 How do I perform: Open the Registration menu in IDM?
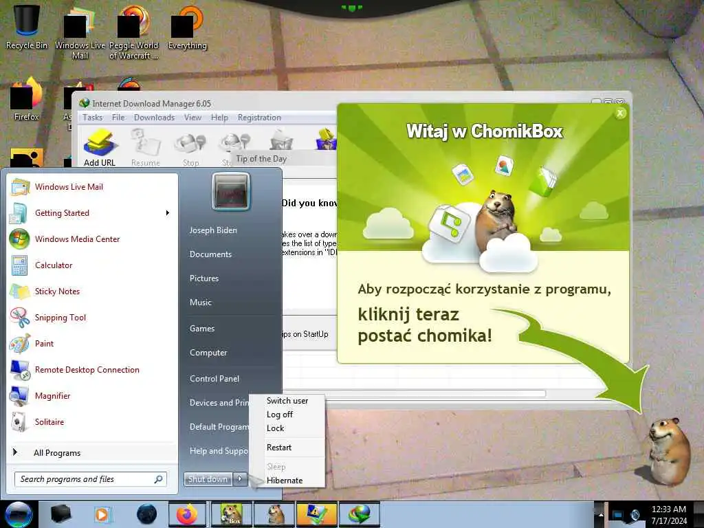tap(259, 117)
